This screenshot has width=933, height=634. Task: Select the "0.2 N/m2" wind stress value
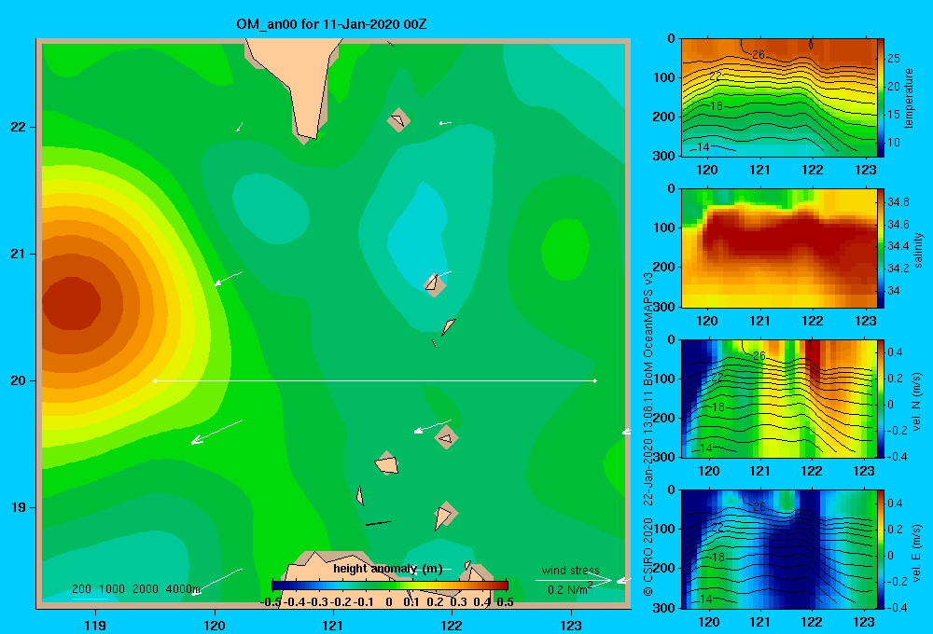point(569,589)
